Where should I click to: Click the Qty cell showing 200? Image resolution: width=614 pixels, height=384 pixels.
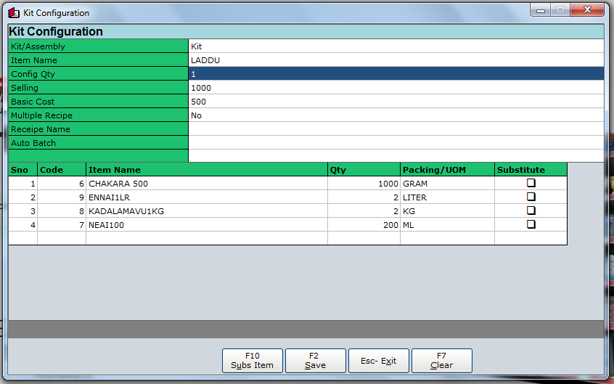coord(364,224)
